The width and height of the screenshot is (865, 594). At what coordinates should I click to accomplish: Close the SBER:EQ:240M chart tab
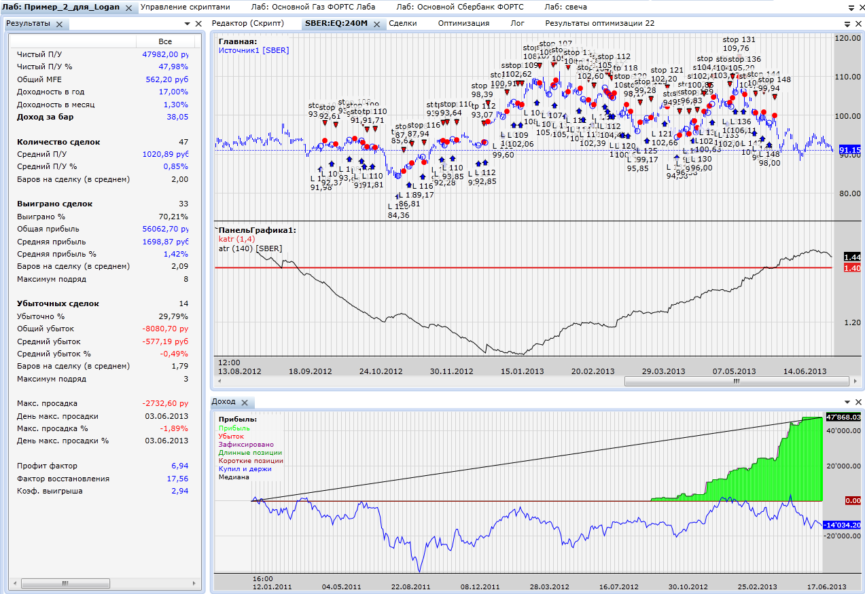pyautogui.click(x=377, y=24)
